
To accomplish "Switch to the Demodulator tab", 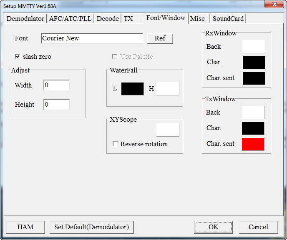I will tap(25, 19).
